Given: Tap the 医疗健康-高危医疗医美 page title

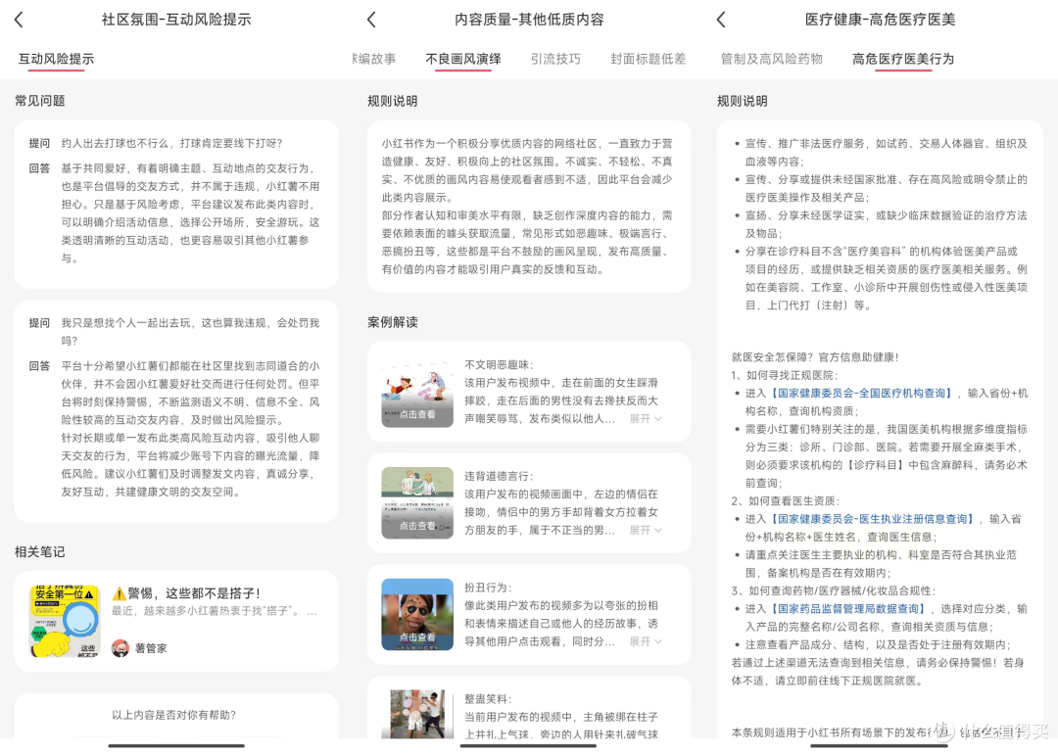Looking at the screenshot, I should click(x=880, y=20).
